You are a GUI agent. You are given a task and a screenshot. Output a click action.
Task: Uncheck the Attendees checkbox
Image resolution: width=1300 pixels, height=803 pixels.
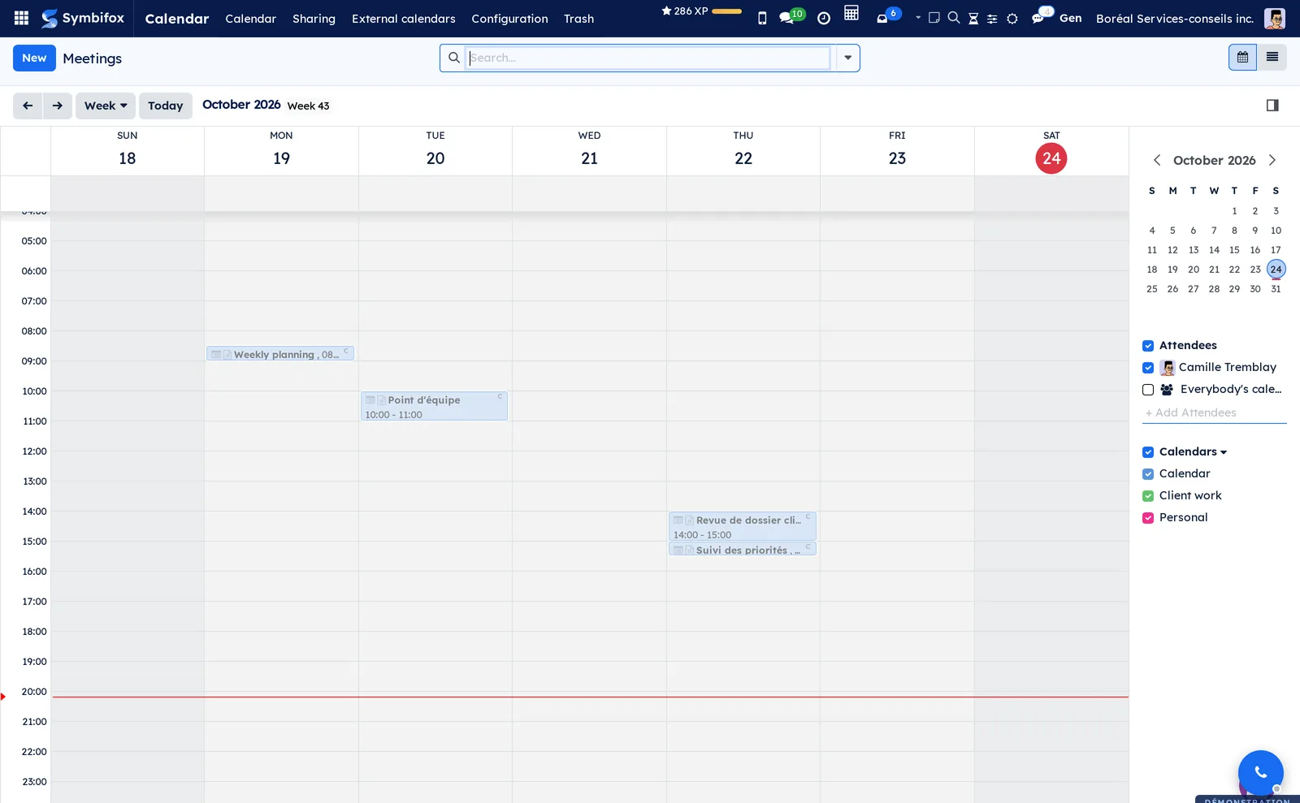pyautogui.click(x=1148, y=346)
